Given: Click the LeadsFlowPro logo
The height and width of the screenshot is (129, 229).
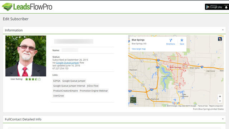Looking at the screenshot, I should pyautogui.click(x=27, y=7).
